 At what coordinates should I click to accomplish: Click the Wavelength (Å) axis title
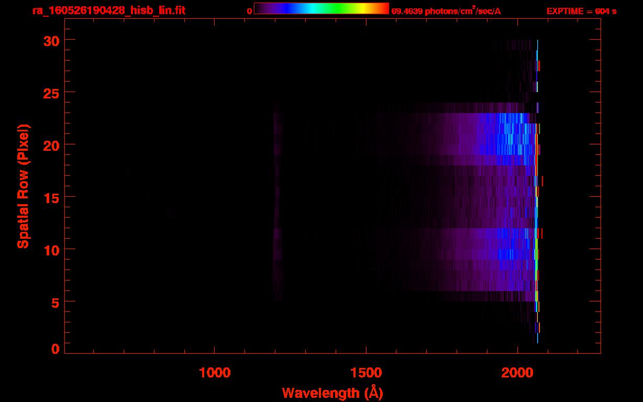(x=332, y=393)
